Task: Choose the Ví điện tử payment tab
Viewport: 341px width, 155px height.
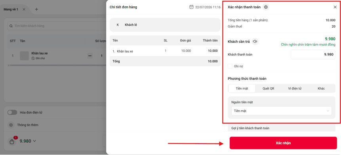Action: pyautogui.click(x=295, y=89)
